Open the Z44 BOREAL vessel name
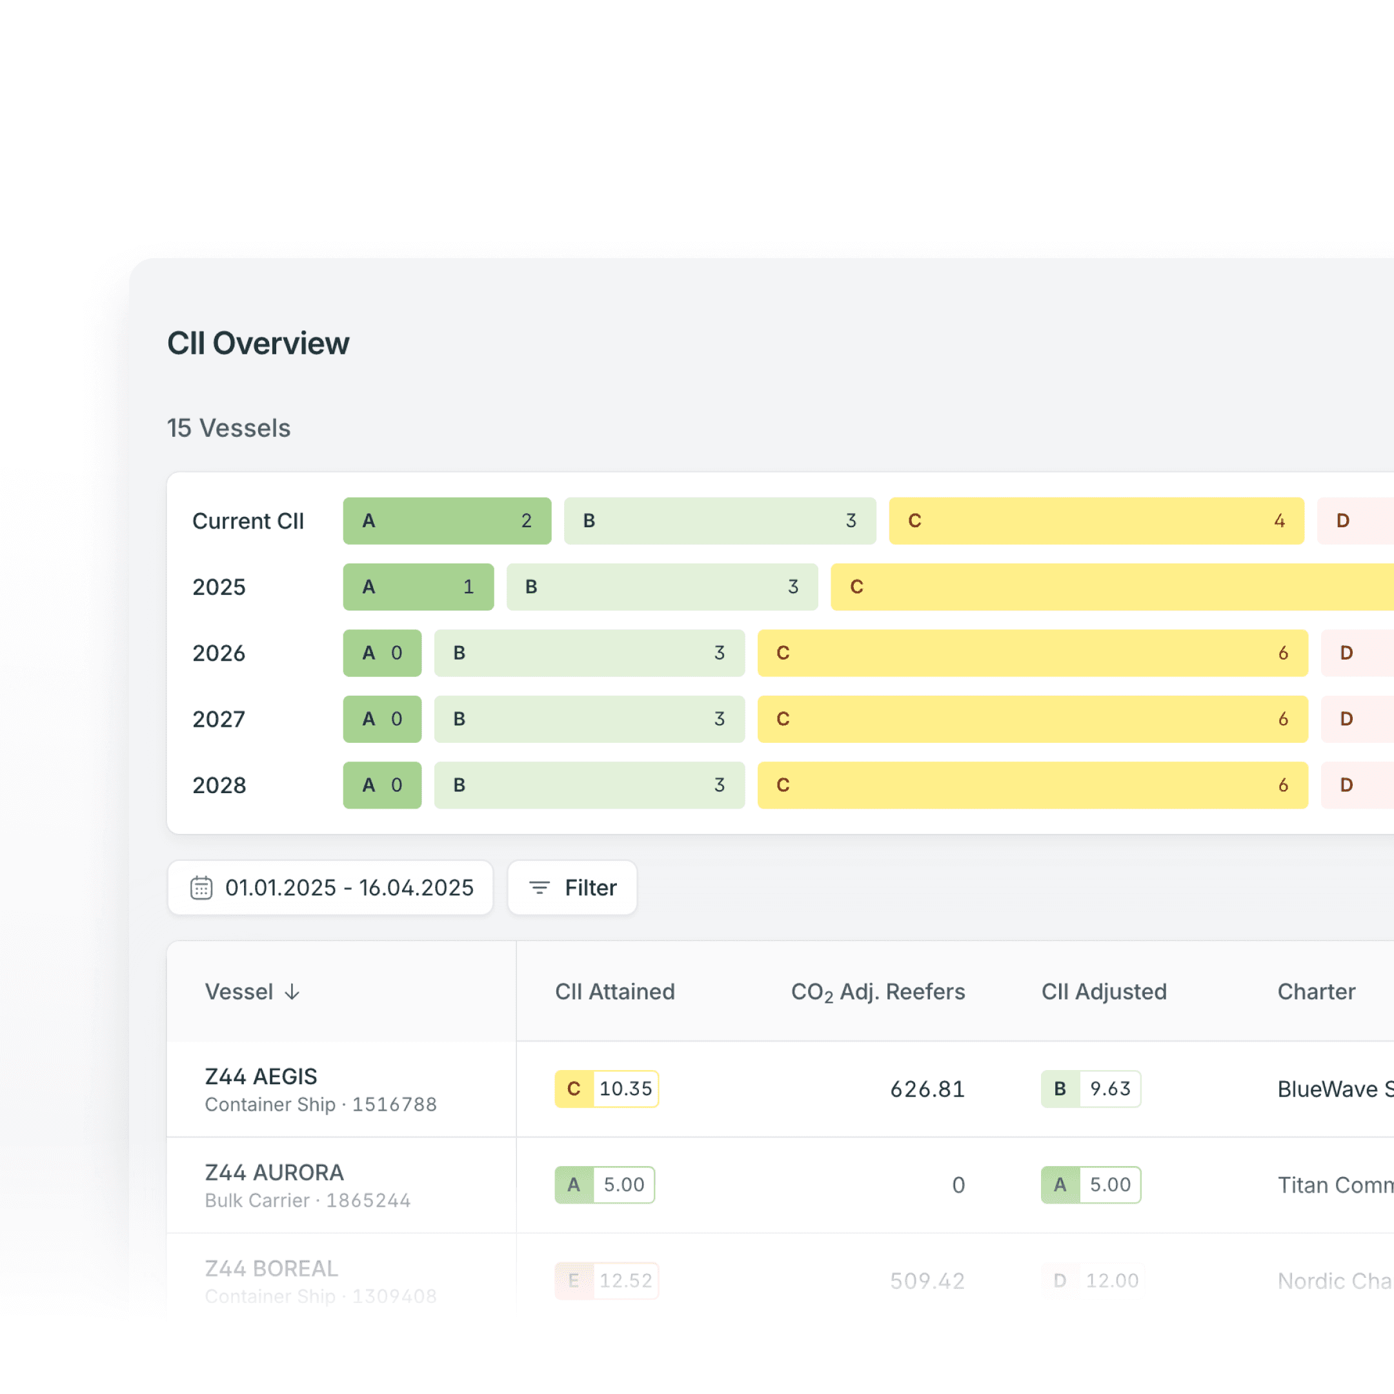 (271, 1268)
